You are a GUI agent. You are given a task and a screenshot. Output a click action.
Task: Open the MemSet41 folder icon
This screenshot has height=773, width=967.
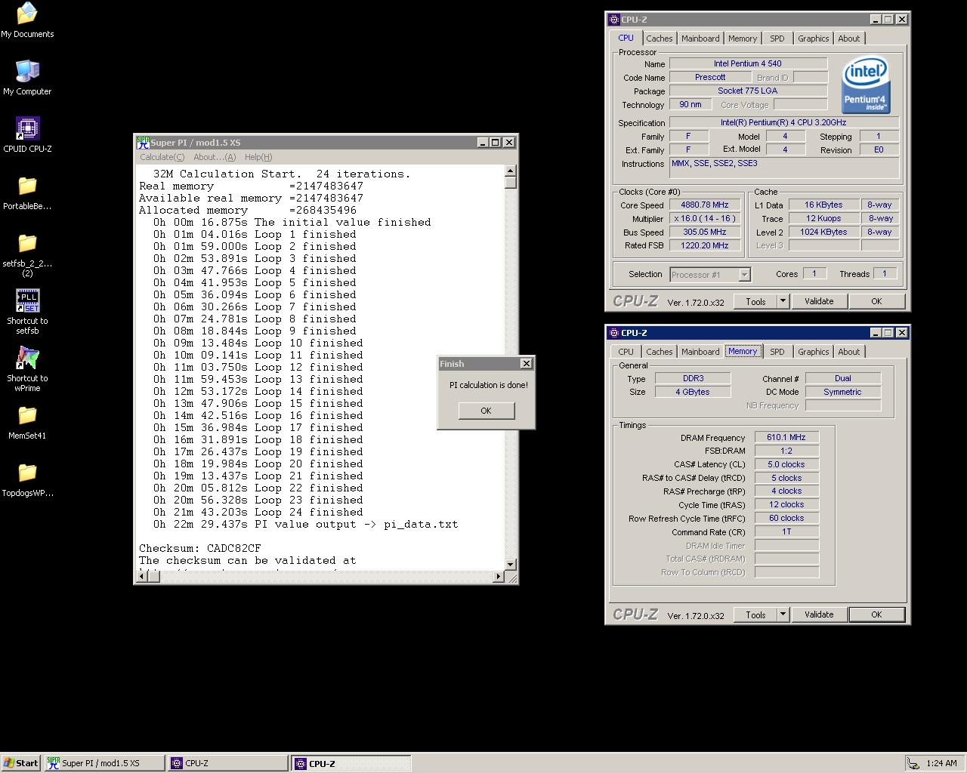point(27,421)
